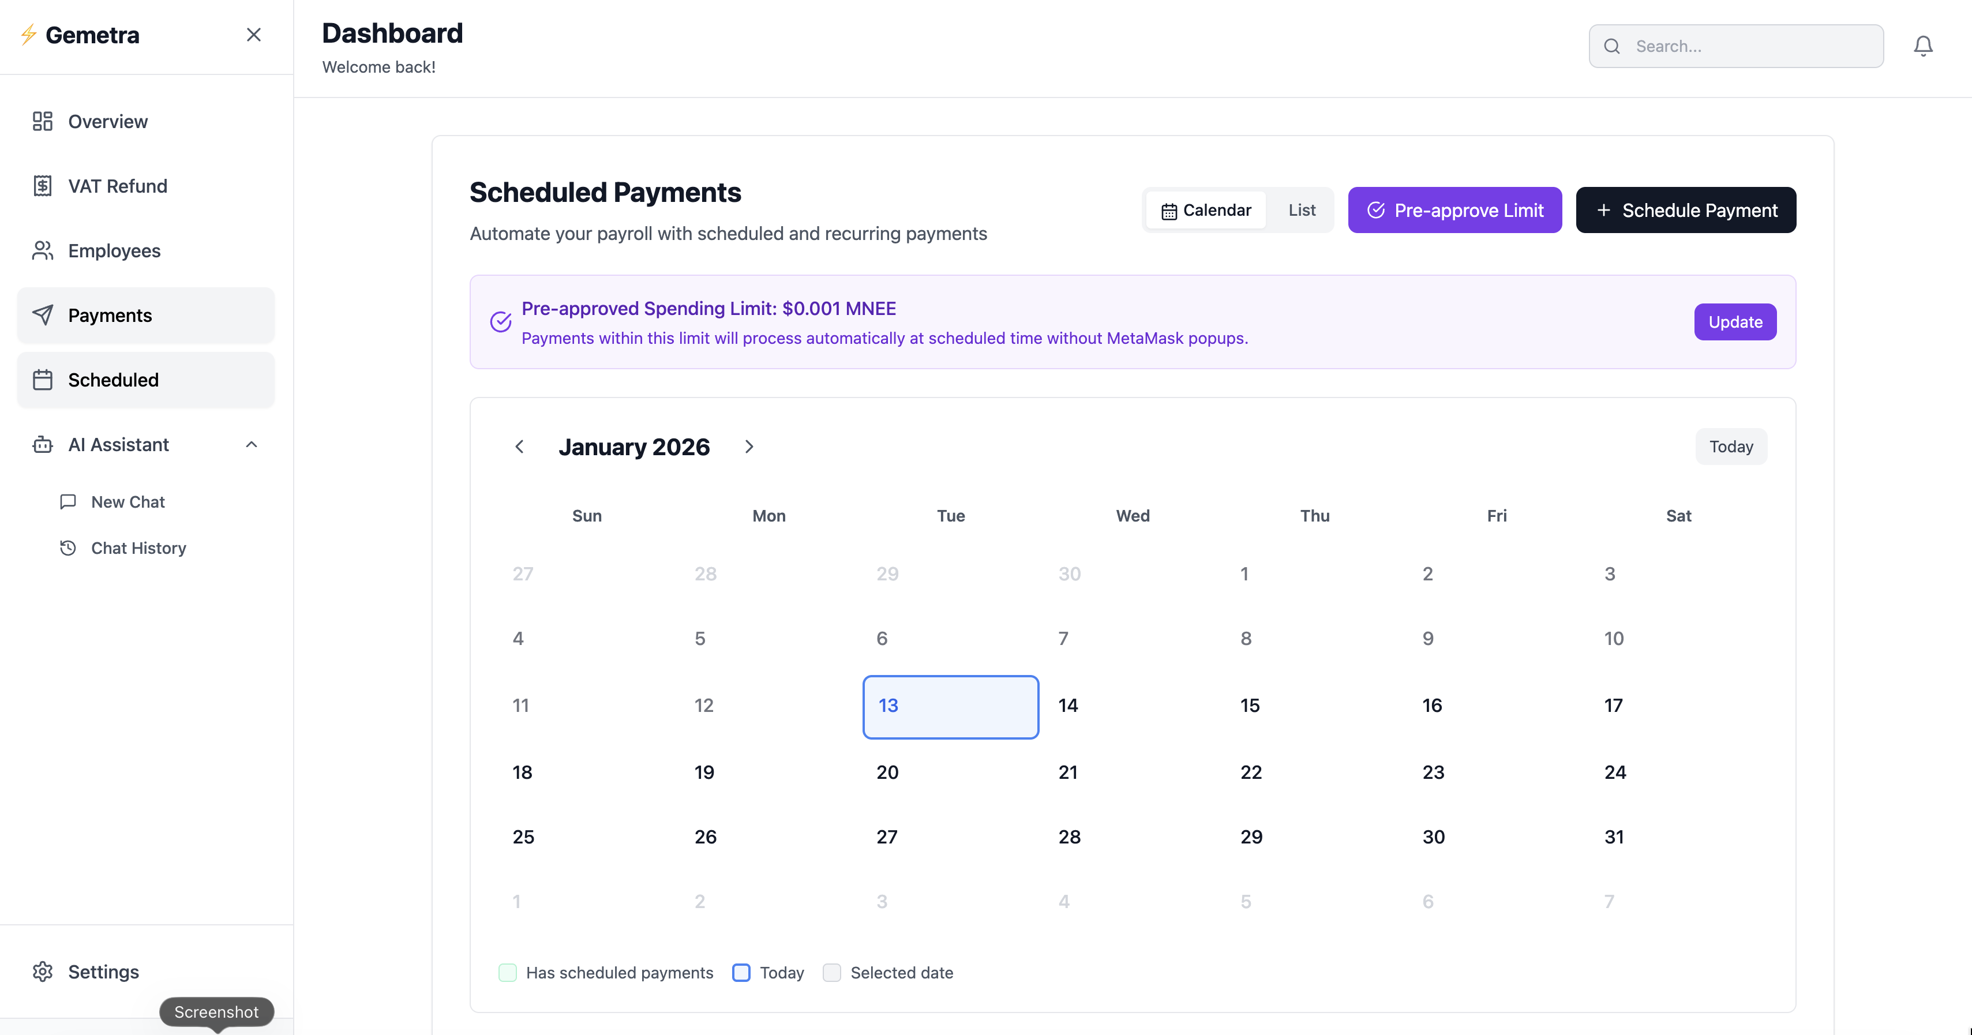
Task: Open Overview from the sidebar icon
Action: tap(43, 121)
